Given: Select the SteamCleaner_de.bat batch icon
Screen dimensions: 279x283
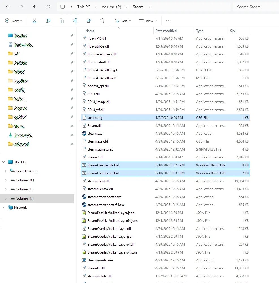Looking at the screenshot, I should coord(84,165).
